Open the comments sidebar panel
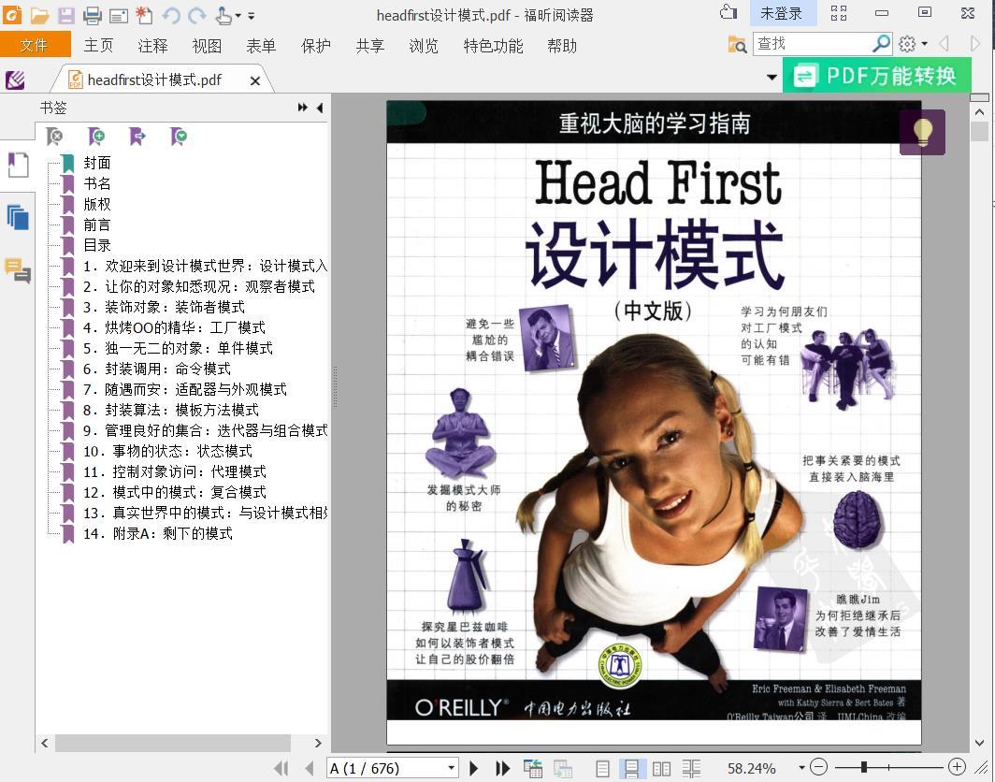Screen dimensions: 995x782 pyautogui.click(x=18, y=270)
